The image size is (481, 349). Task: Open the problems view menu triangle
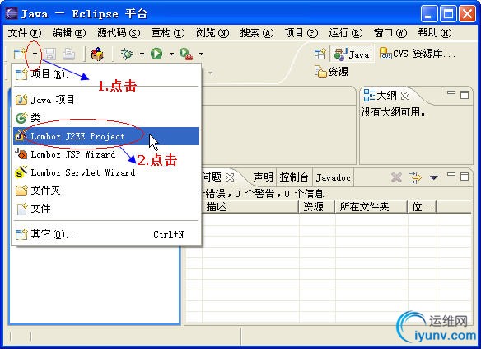(x=434, y=177)
